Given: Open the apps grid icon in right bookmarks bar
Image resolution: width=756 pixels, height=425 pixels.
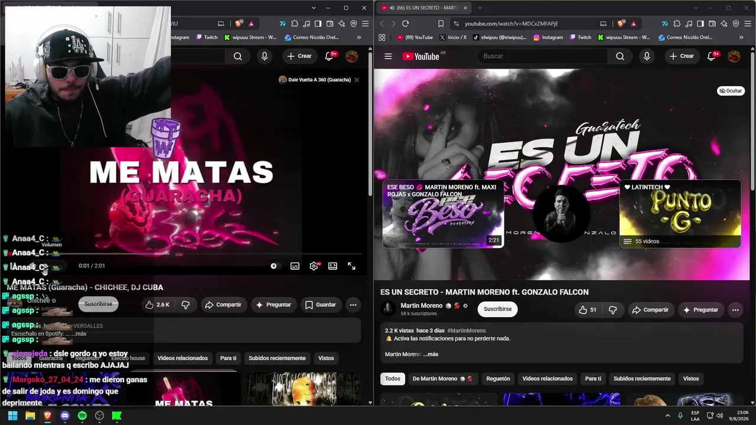Looking at the screenshot, I should (382, 37).
